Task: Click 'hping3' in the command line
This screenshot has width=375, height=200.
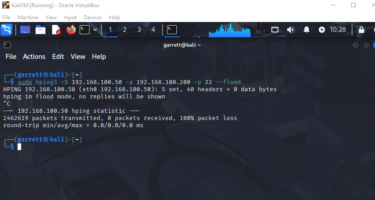Action: 46,82
